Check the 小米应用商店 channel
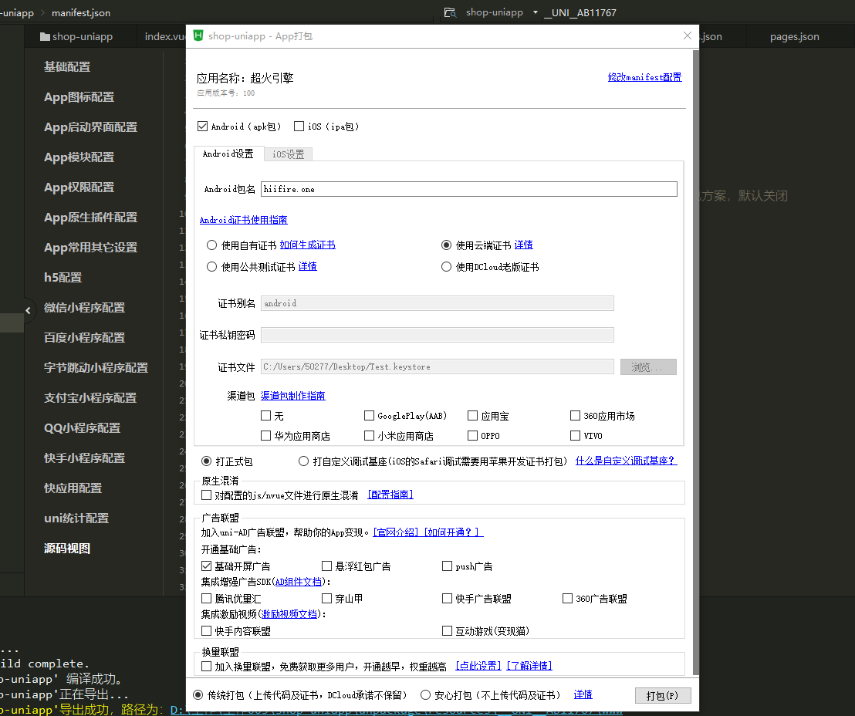This screenshot has width=855, height=716. pyautogui.click(x=369, y=435)
